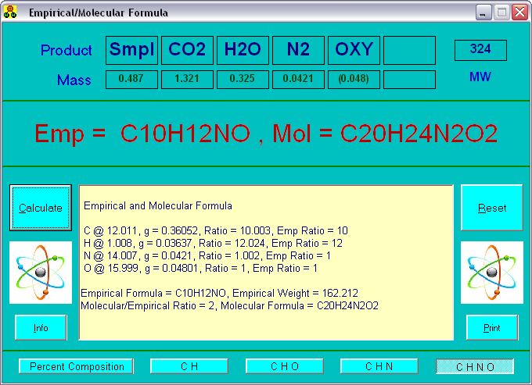Click the Reset button

(491, 208)
